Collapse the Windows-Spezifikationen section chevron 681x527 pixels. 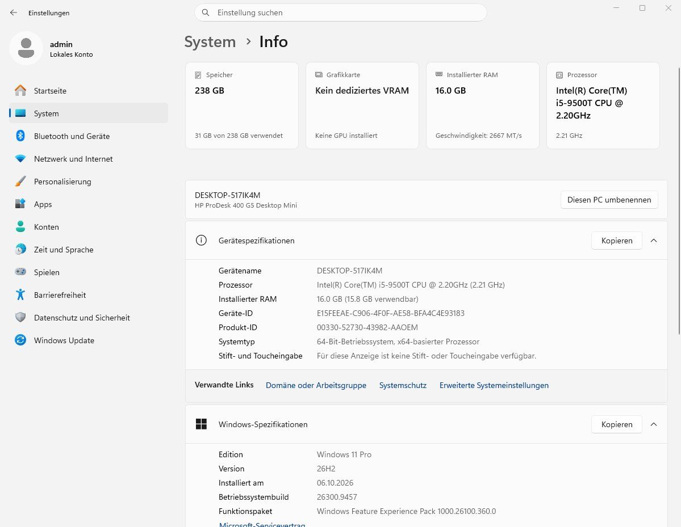point(654,424)
